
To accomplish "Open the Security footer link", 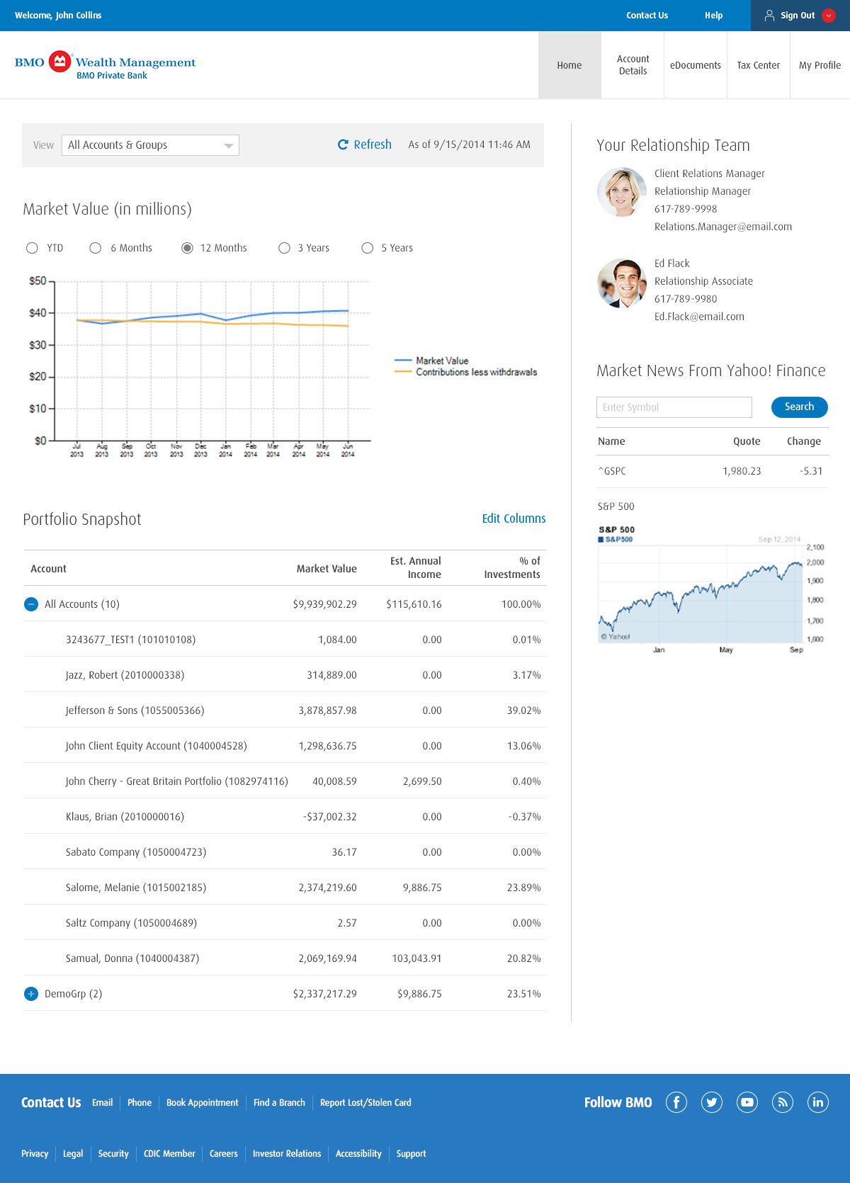I will pos(113,1153).
